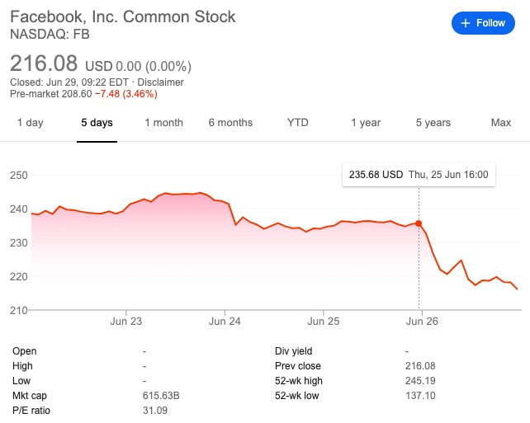530x423 pixels.
Task: Open the Disclaimer link
Action: pos(161,82)
